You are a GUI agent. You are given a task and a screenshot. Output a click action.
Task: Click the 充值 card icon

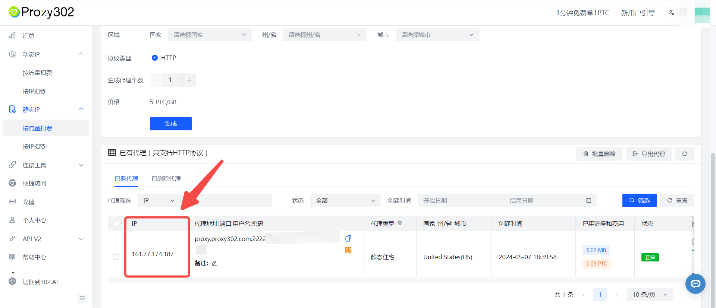(x=12, y=201)
